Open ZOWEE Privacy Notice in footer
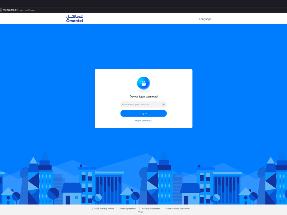The width and height of the screenshot is (287, 215). click(x=103, y=209)
